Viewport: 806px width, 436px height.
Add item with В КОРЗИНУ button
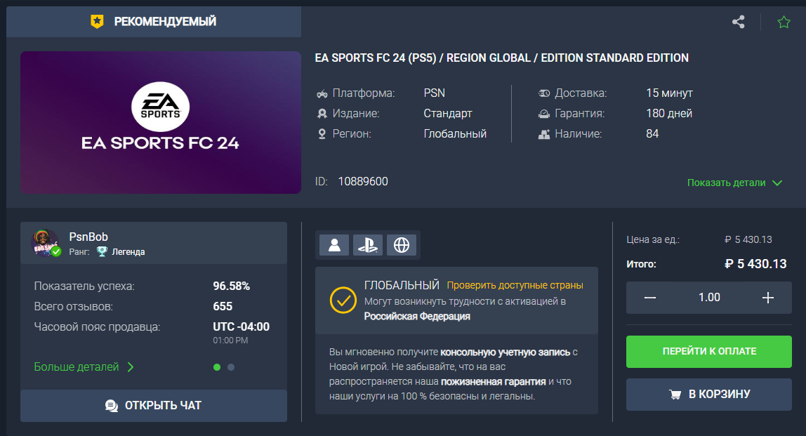tap(710, 395)
